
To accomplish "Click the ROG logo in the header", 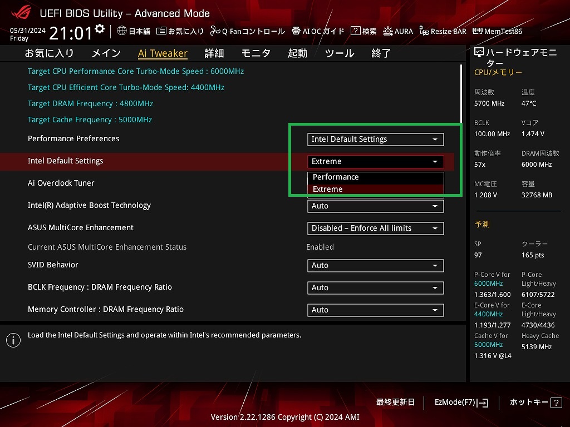I will click(21, 13).
